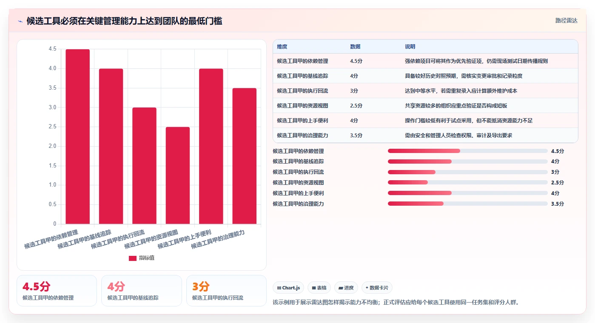This screenshot has height=323, width=595.
Task: Select table row 候选工具甲的基线追踪
Action: tap(425, 76)
